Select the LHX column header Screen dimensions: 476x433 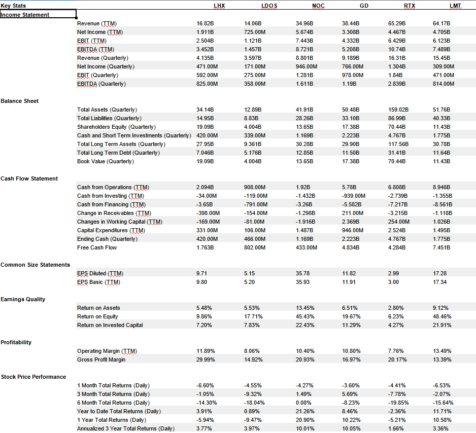(219, 6)
